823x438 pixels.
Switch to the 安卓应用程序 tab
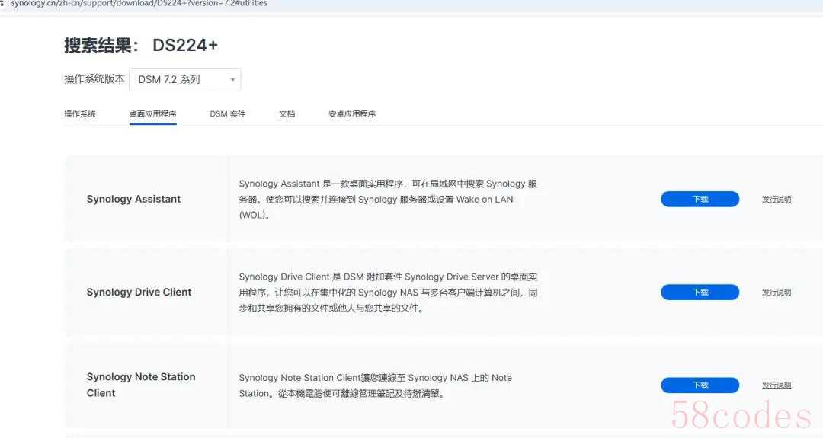(x=352, y=114)
